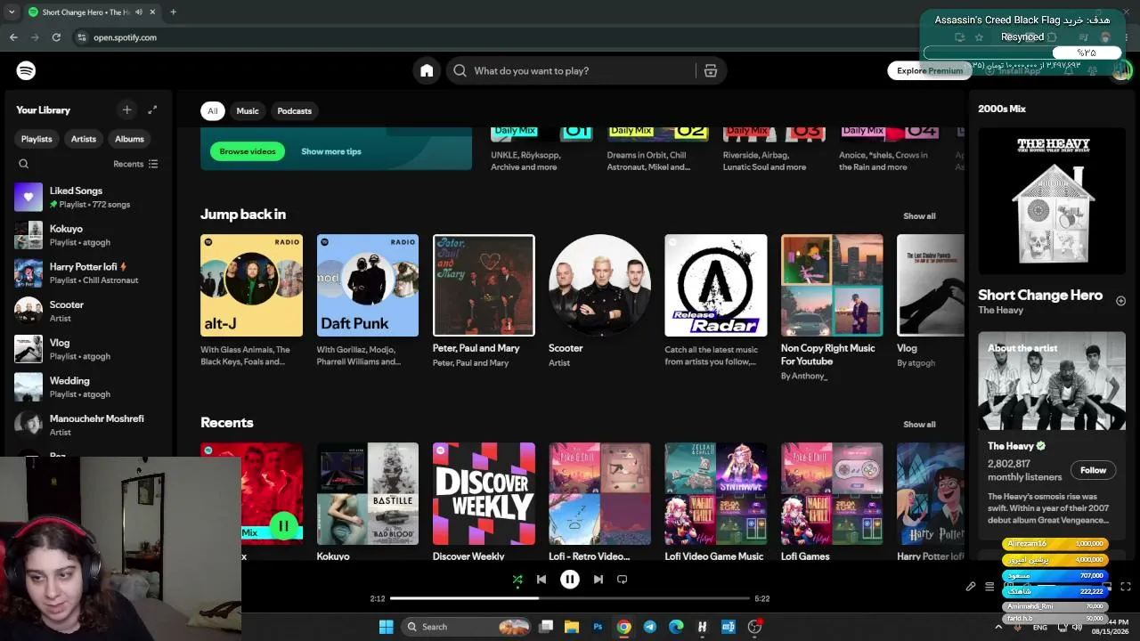
Task: Open Spotify logo home link
Action: (26, 70)
